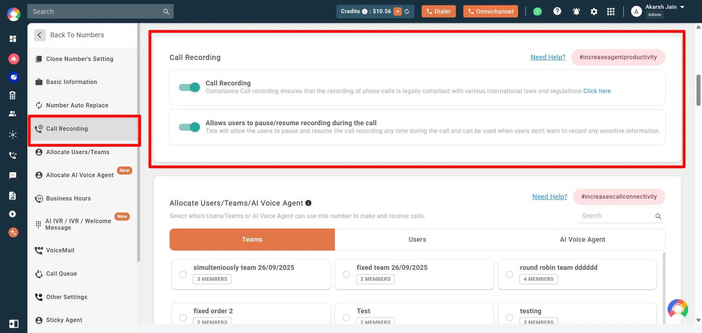Viewport: 702px width, 333px height.
Task: Open Business Hours in settings menu
Action: point(68,198)
